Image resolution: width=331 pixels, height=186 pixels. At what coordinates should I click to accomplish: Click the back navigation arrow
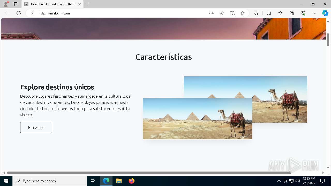coord(7,13)
